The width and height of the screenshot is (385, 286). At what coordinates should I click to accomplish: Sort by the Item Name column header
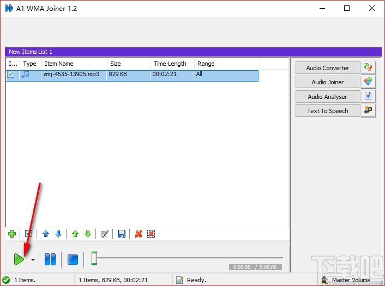74,64
